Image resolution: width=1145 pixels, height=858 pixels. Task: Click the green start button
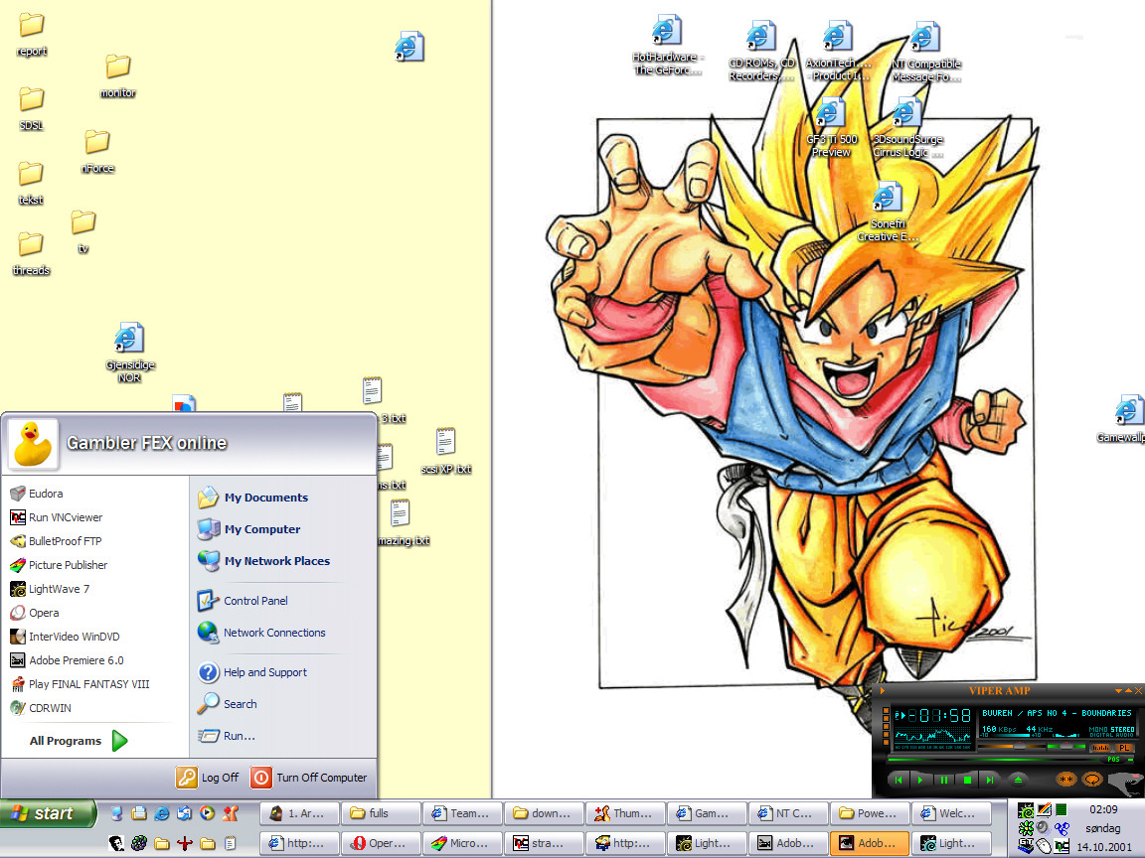[48, 813]
